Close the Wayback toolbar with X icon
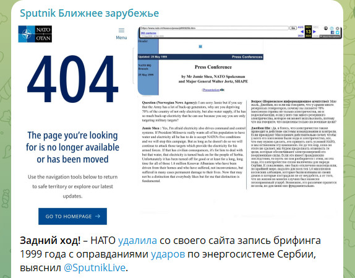Image resolution: width=355 pixels, height=278 pixels. click(337, 28)
